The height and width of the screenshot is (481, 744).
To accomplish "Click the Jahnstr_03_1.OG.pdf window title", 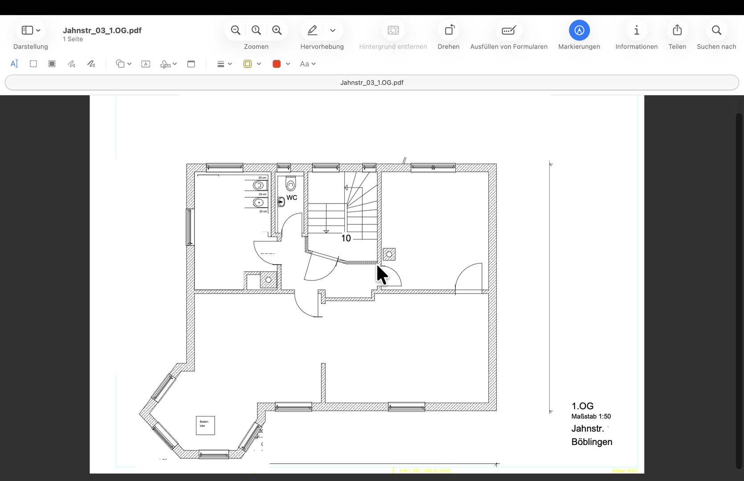I will (x=102, y=30).
